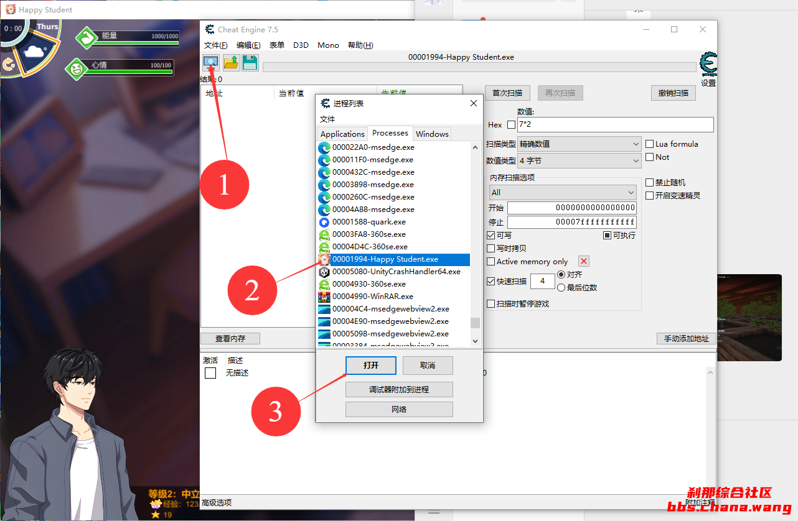Select the 最后位数 radio button
Viewport: 798px width, 521px height.
pos(561,287)
